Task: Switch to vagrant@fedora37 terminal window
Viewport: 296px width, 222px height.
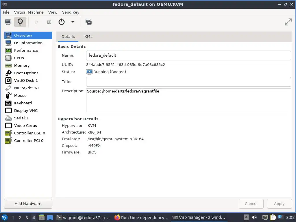Action: point(83,217)
